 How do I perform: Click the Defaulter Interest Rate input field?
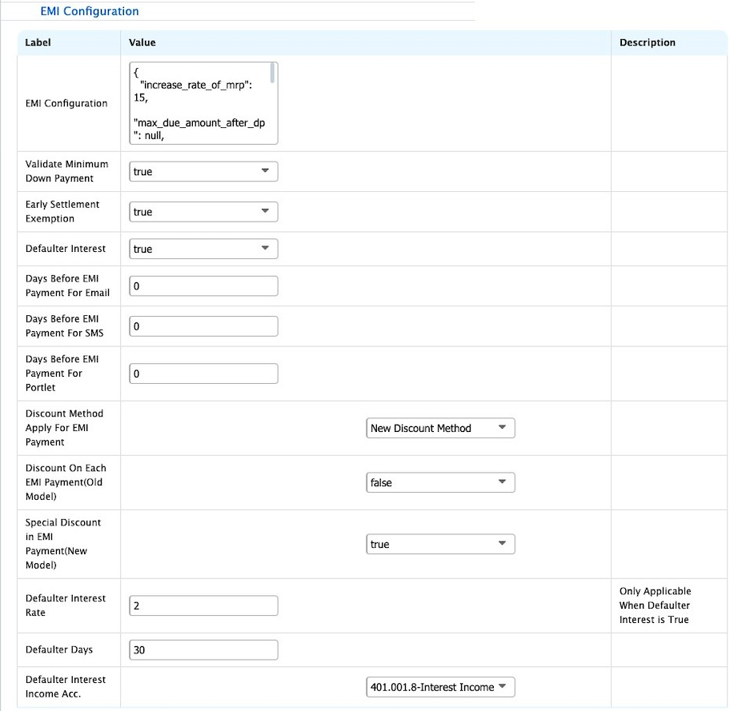coord(203,605)
